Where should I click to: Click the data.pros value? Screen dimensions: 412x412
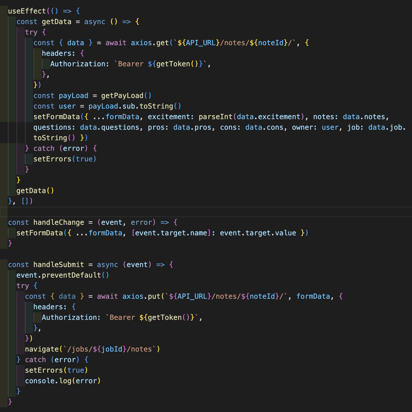192,127
